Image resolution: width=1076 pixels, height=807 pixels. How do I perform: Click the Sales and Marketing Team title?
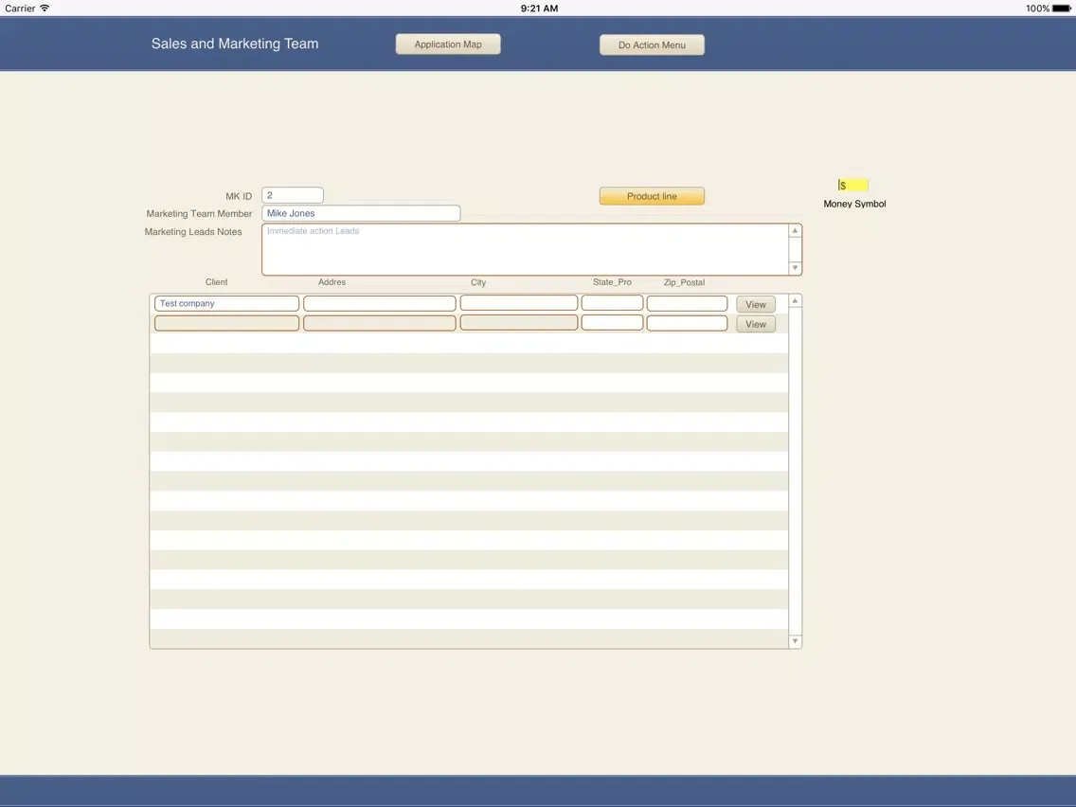(x=235, y=44)
